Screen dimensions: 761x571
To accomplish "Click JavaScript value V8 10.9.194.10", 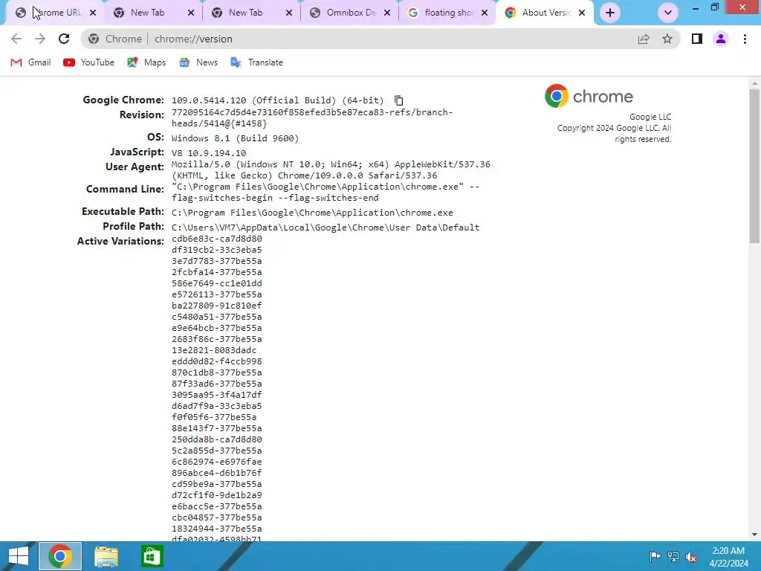I will 209,153.
